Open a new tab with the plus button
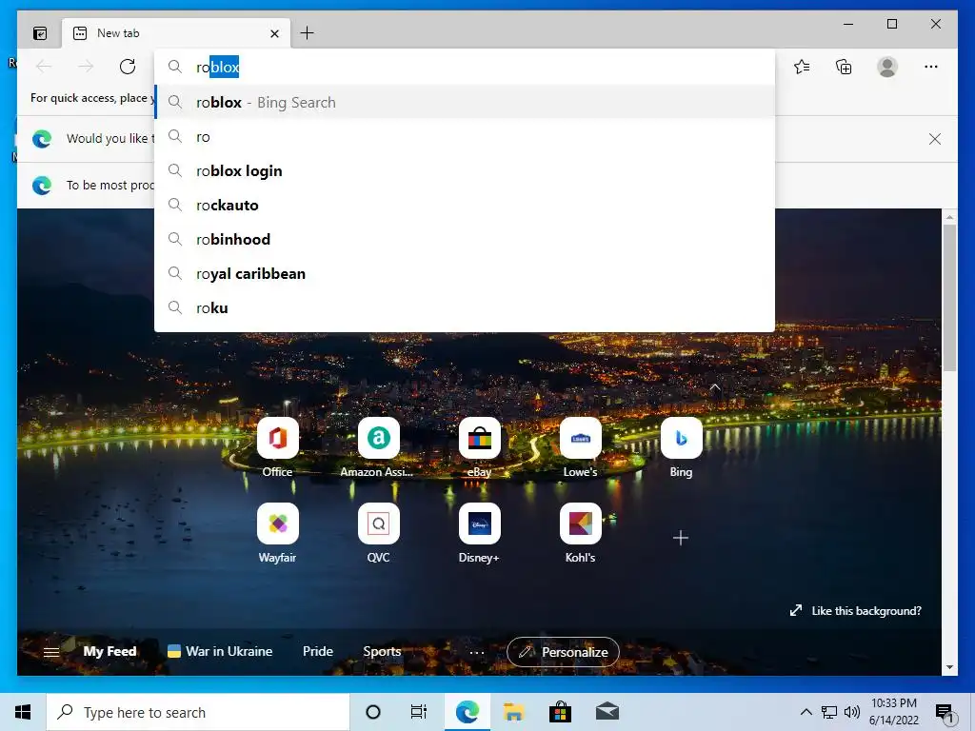 coord(308,33)
